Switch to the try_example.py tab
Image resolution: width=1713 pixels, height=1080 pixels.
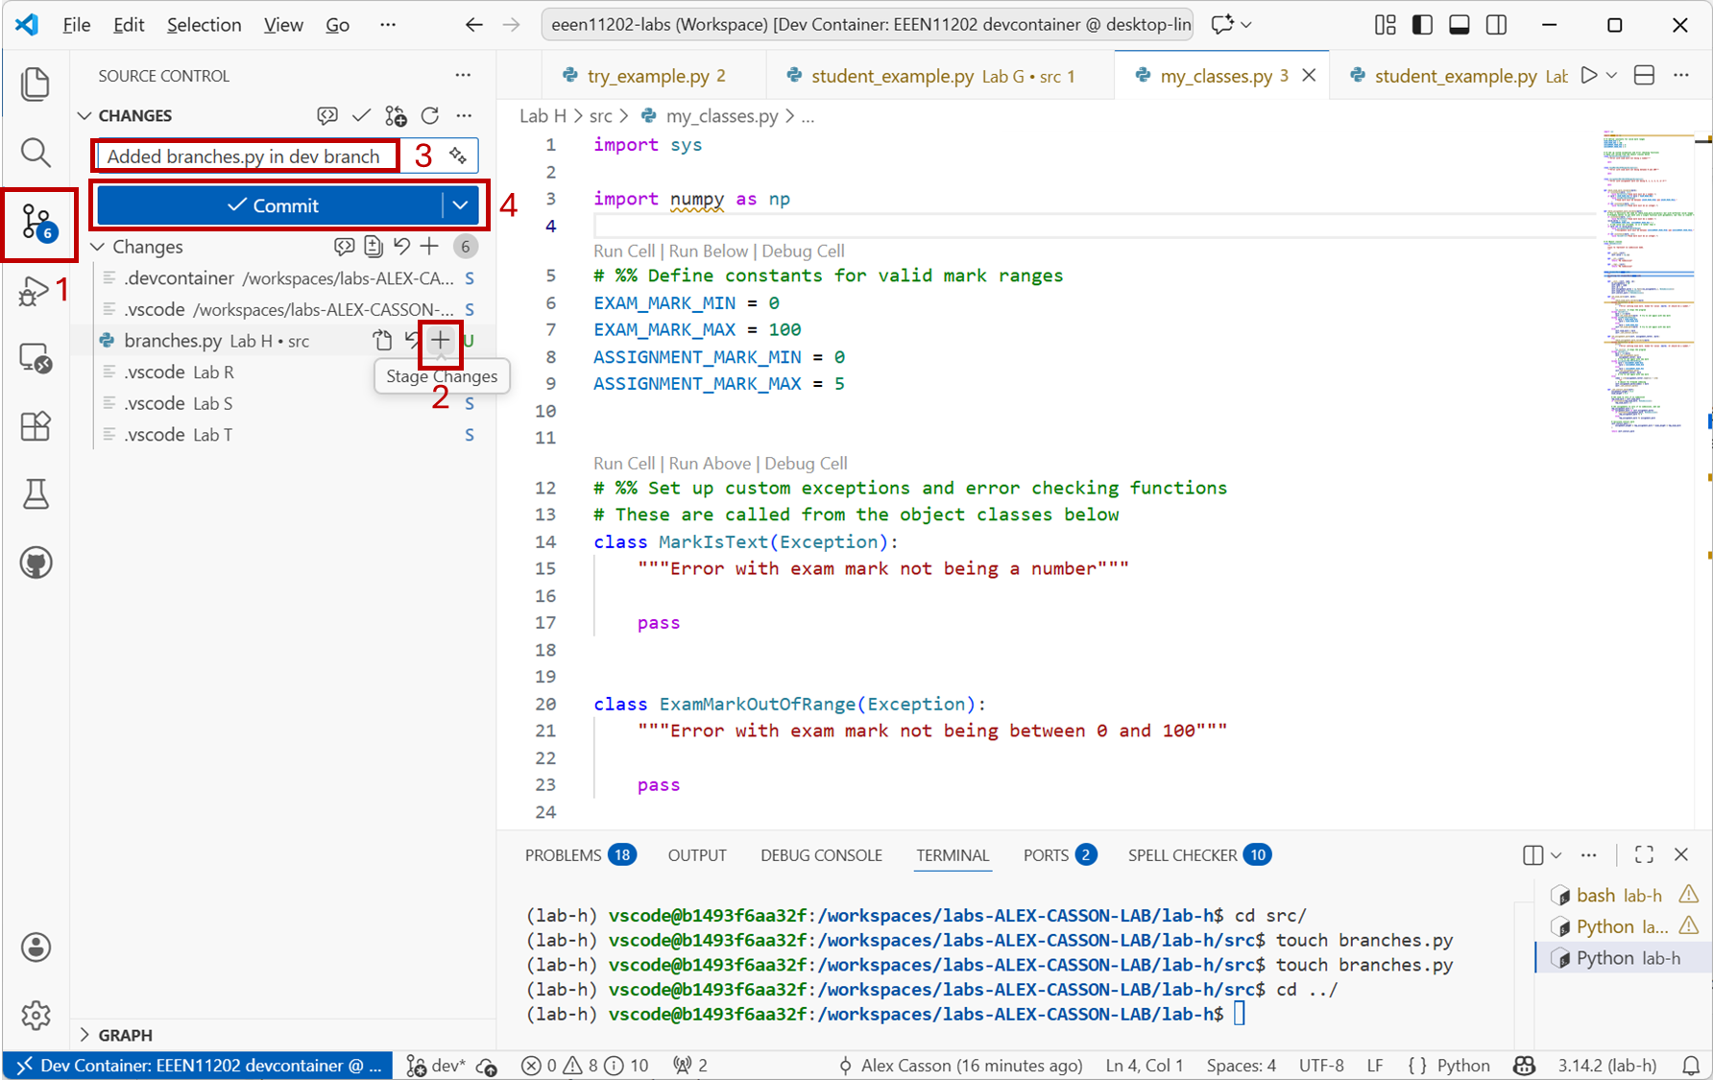pyautogui.click(x=648, y=76)
